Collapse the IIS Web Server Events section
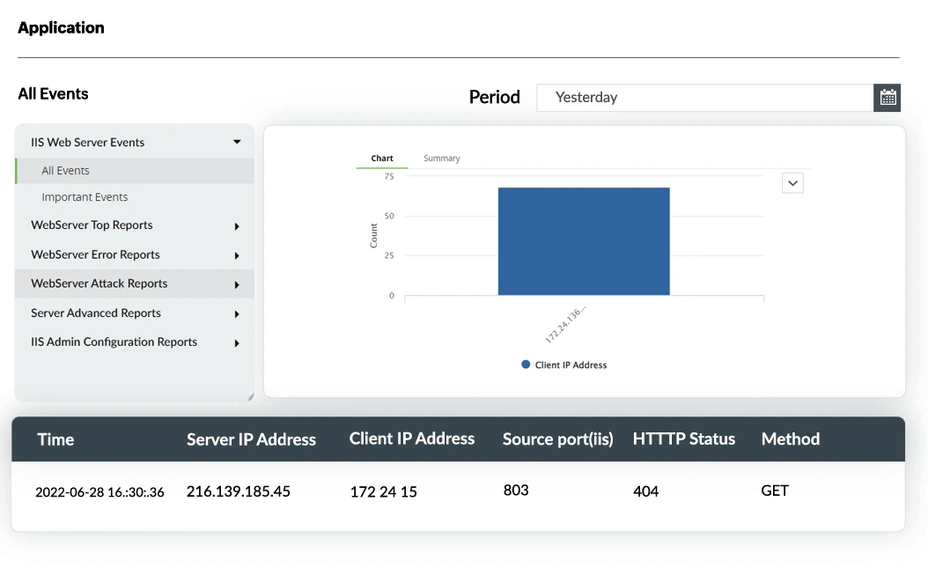The height and width of the screenshot is (568, 928). 236,141
